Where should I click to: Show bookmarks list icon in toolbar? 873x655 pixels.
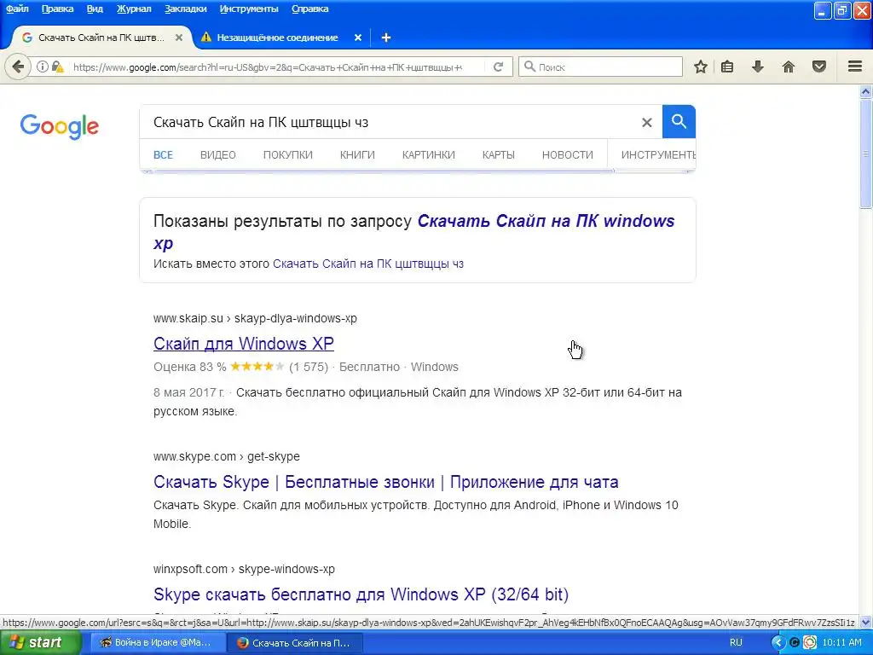point(727,67)
